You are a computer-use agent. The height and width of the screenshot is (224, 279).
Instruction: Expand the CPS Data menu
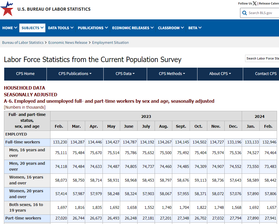125,74
